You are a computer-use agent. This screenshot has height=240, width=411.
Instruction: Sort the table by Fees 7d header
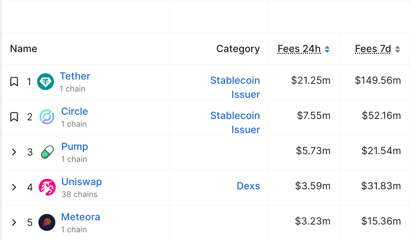373,49
